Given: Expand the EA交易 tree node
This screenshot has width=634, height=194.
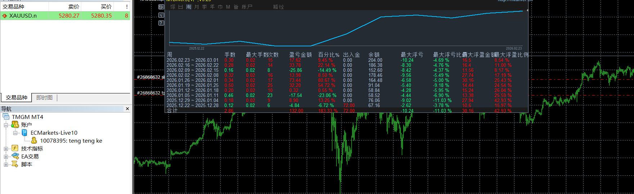Looking at the screenshot, I should (6, 157).
